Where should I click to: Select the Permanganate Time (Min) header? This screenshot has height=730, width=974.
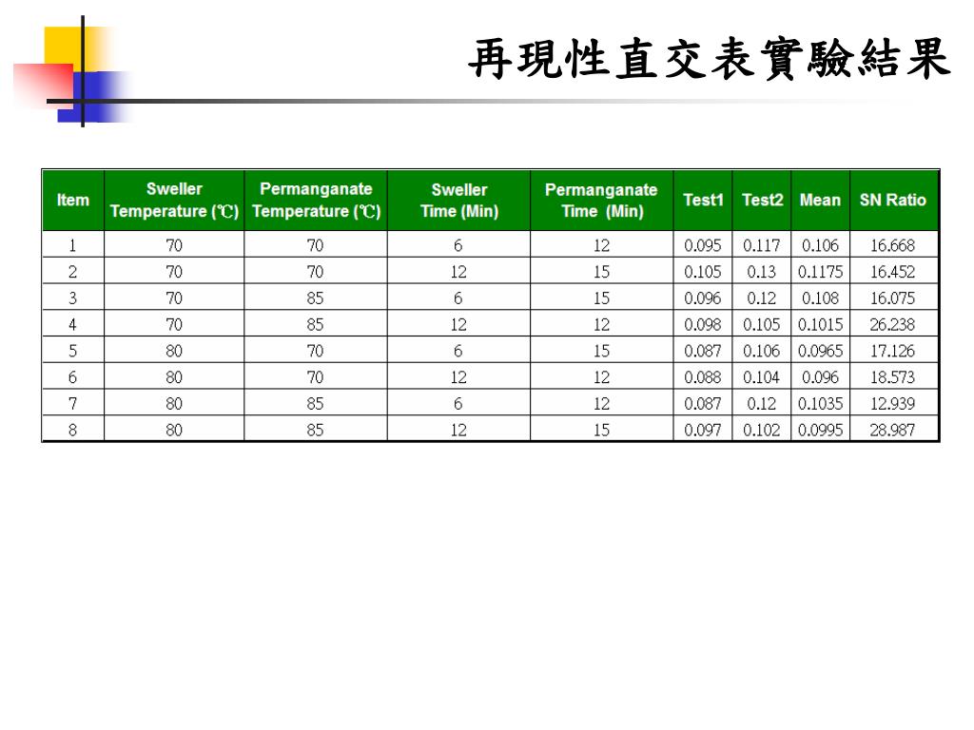(x=601, y=200)
